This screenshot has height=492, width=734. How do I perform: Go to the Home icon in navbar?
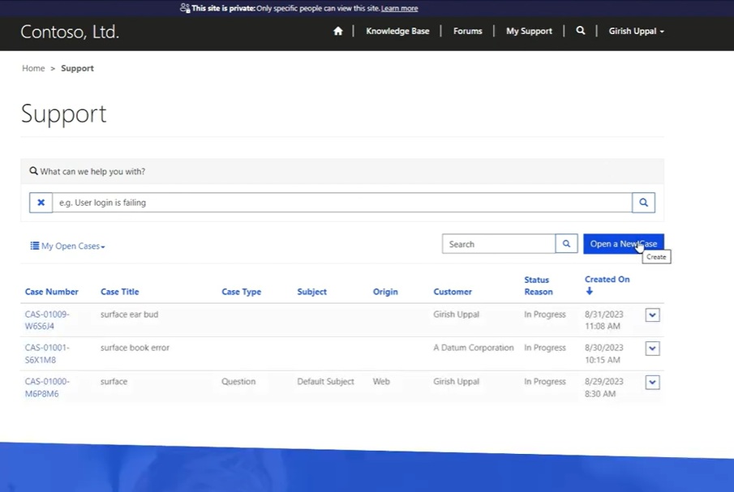[338, 31]
